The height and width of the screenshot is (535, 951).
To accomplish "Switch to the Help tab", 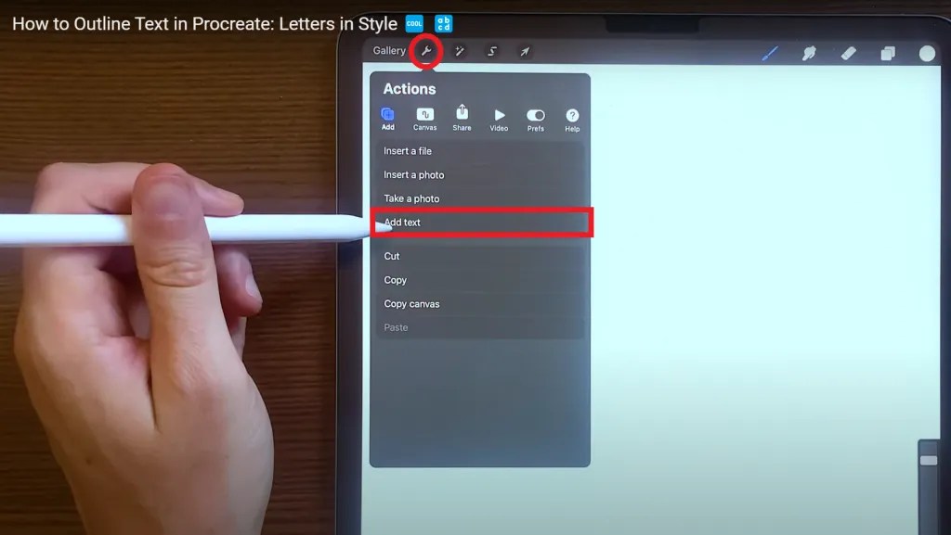I will pyautogui.click(x=572, y=116).
